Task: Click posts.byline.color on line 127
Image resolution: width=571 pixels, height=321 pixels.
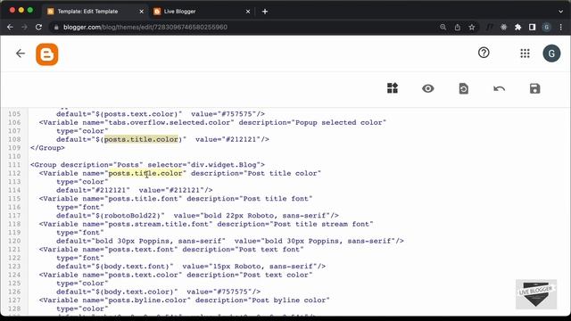Action: point(147,300)
